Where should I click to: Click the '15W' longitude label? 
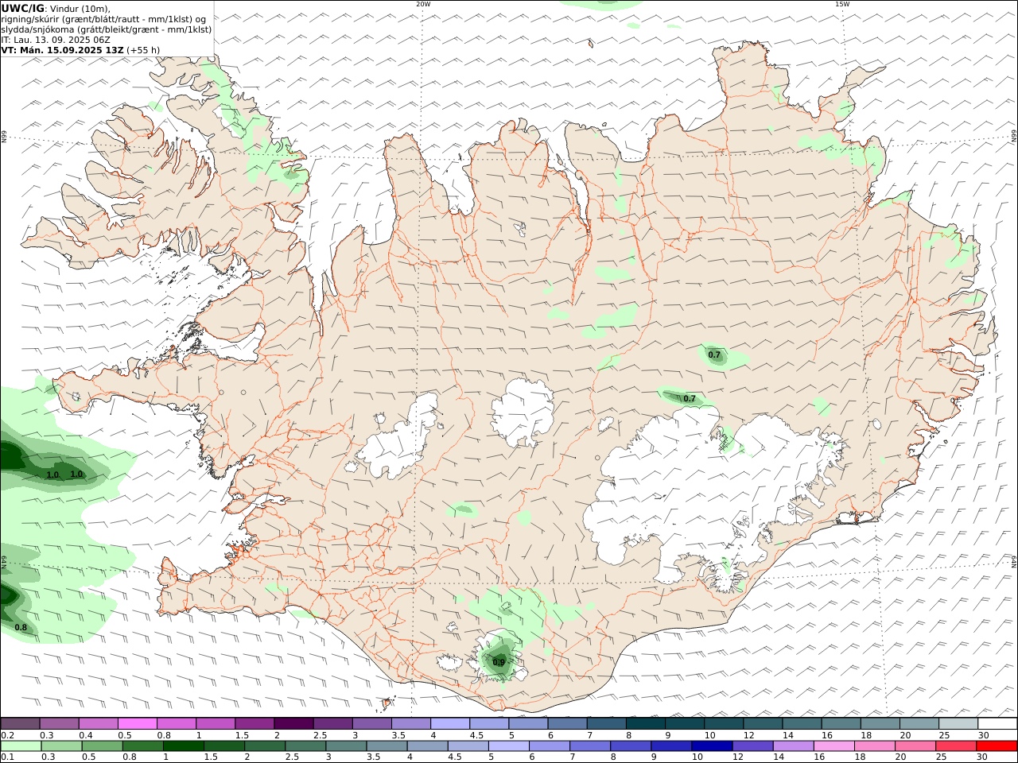(x=842, y=4)
